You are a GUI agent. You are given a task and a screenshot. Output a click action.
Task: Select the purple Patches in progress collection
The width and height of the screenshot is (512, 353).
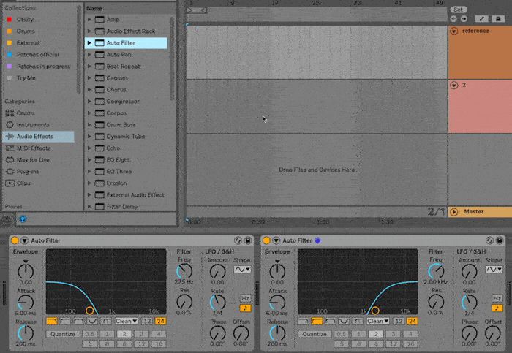coord(39,67)
